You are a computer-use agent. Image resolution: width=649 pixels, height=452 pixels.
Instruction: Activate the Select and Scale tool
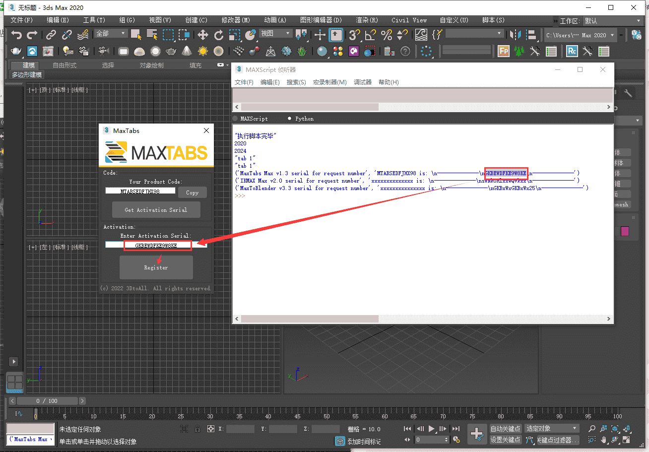coord(235,35)
